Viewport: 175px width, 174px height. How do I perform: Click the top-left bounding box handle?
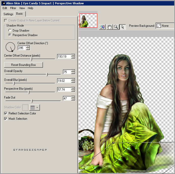click(113, 143)
